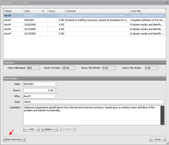
Task: Increase Hours with the up spinner arrow
Action: pyautogui.click(x=55, y=89)
